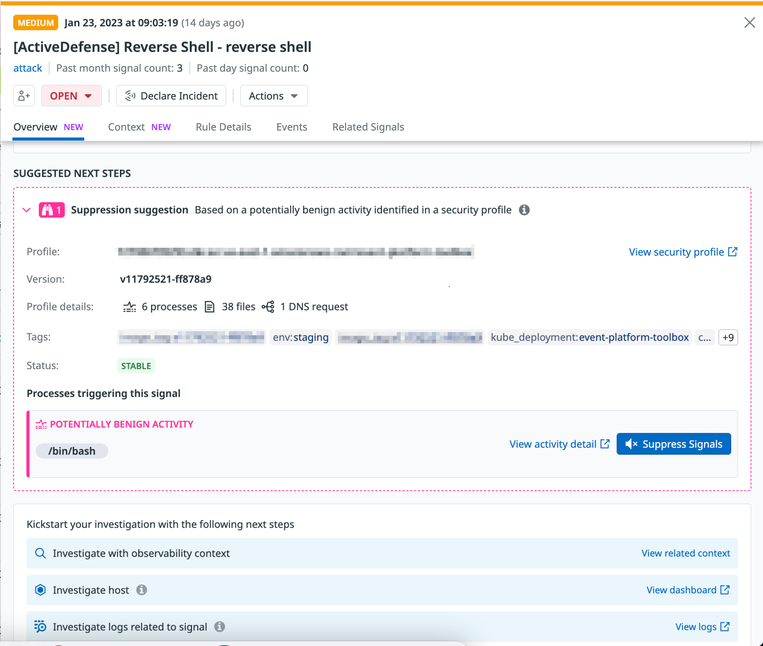The width and height of the screenshot is (763, 646).
Task: Click the logs investigation icon
Action: (x=40, y=627)
